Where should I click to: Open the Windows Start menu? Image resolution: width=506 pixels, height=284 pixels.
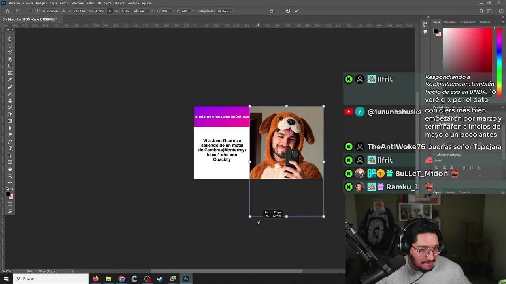pos(6,279)
